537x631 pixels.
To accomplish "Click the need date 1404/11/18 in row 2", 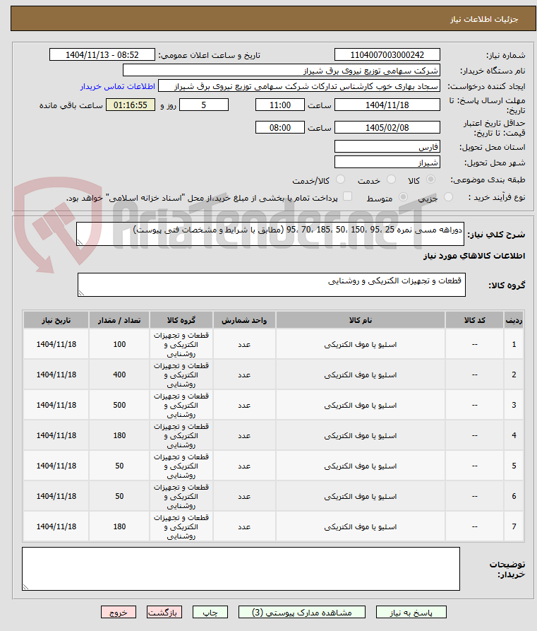I will [x=56, y=375].
